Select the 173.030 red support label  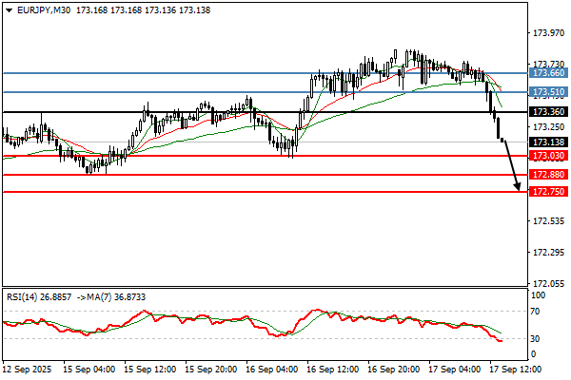[548, 156]
